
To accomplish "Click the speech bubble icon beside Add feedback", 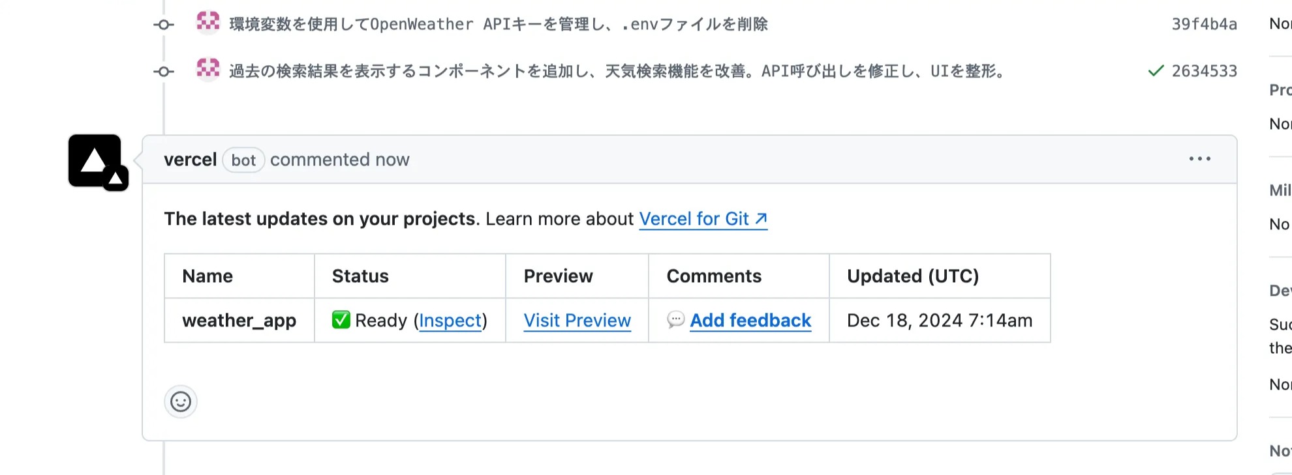I will click(x=675, y=319).
